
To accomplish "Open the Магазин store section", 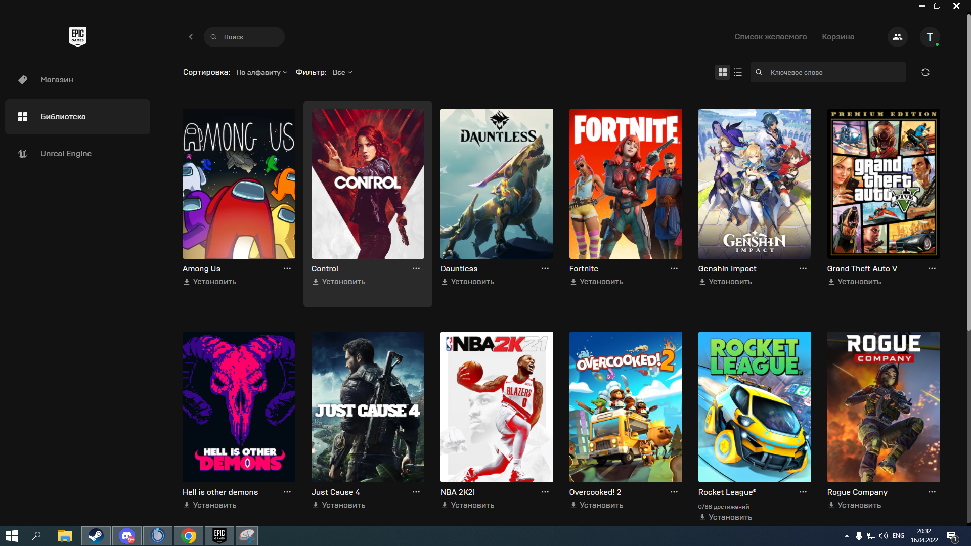I will click(x=77, y=80).
